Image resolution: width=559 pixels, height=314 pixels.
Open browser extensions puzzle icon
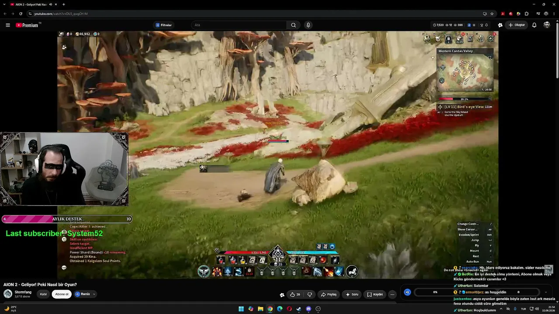click(x=527, y=14)
